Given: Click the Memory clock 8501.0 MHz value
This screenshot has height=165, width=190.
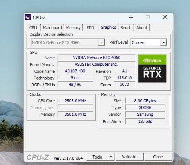Looking at the screenshot, I should click(x=75, y=114).
